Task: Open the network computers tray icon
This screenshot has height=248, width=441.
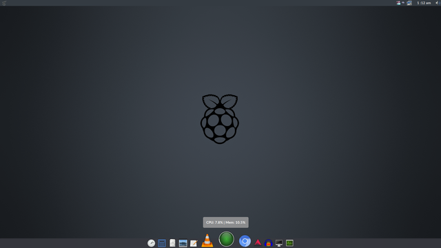Action: click(409, 3)
